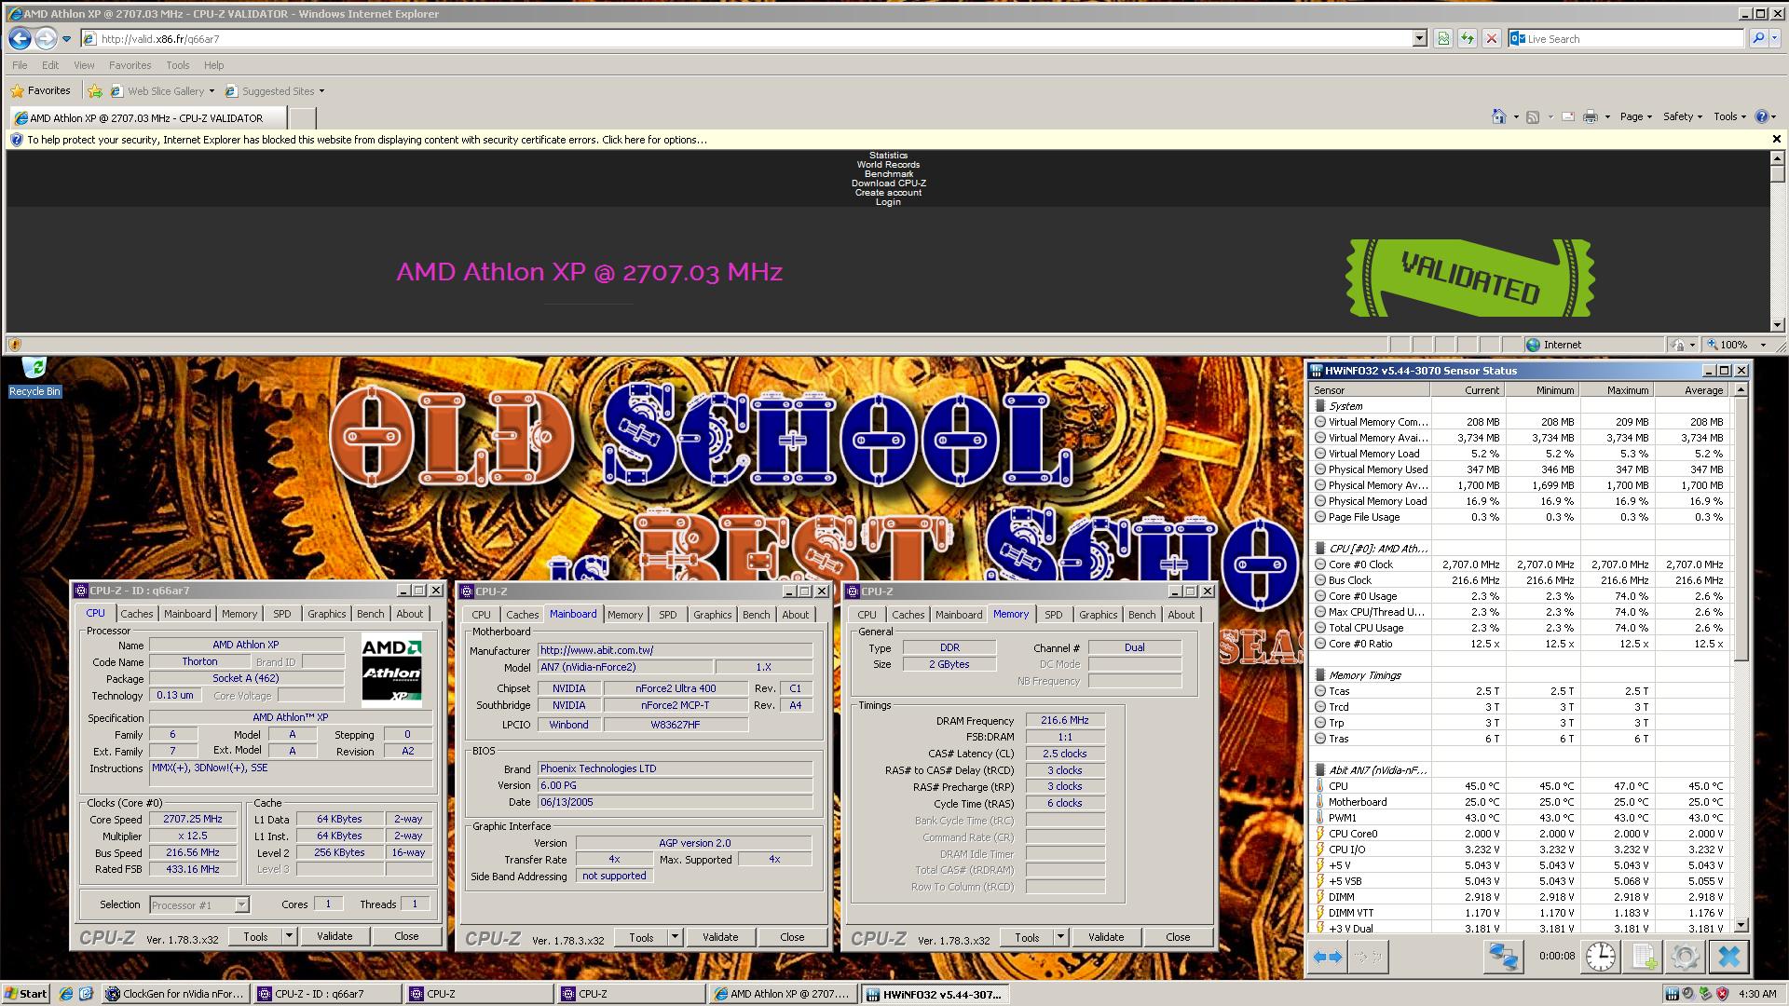Open Bench tab in CPU-Z ID window
The image size is (1789, 1006).
click(370, 614)
